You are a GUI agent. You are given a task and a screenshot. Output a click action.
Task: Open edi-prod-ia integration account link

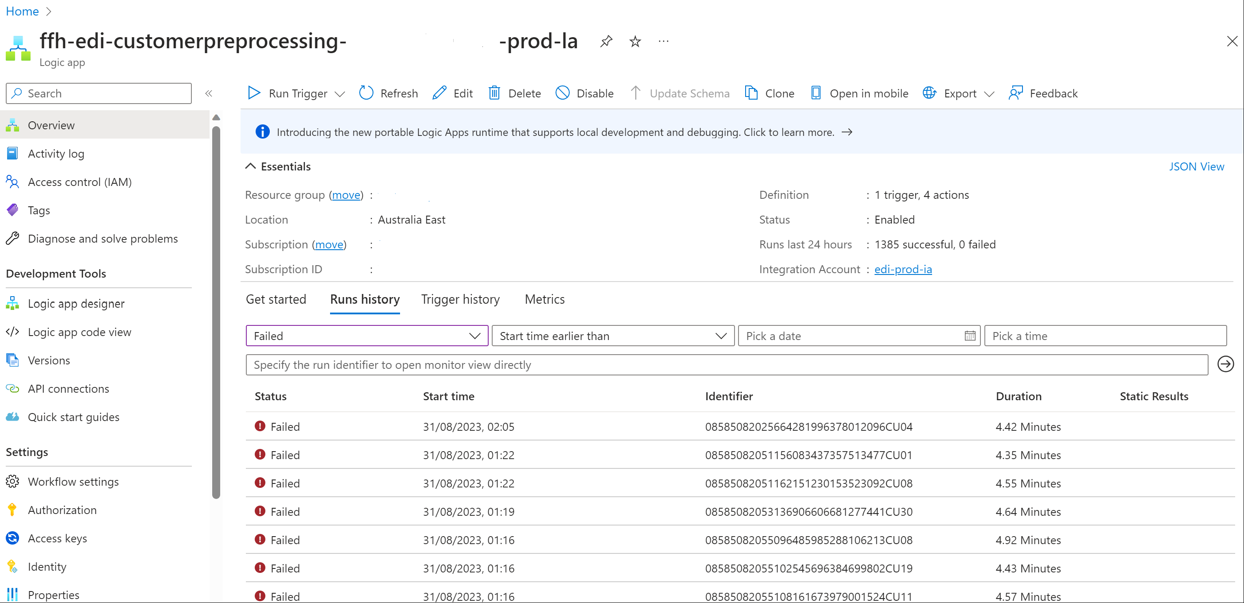pos(902,269)
